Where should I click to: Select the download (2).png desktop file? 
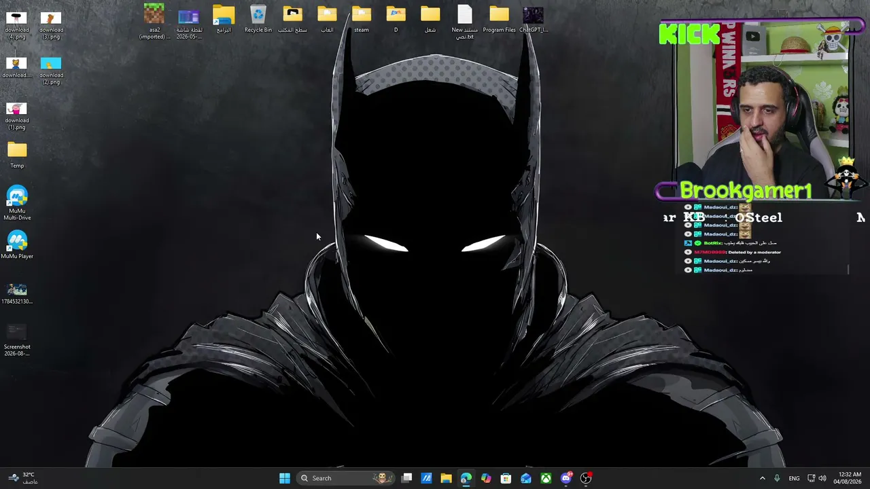51,70
